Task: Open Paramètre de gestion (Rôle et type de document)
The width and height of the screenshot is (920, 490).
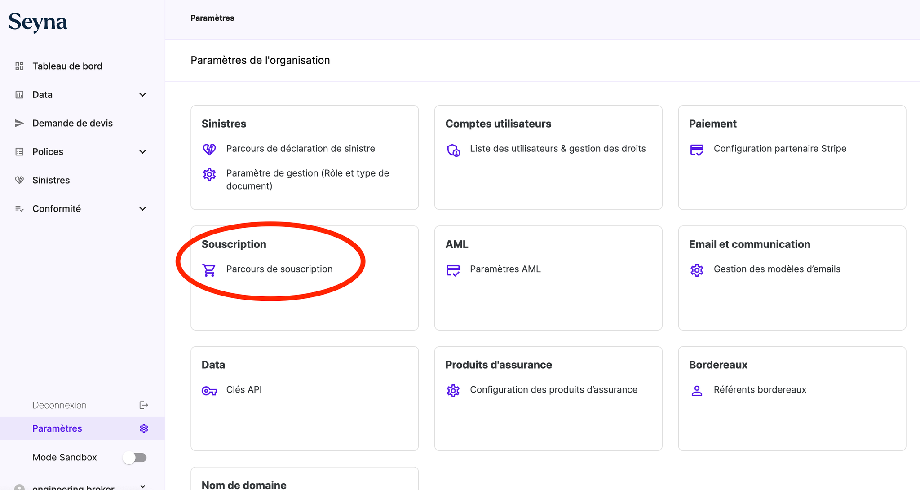Action: click(308, 180)
